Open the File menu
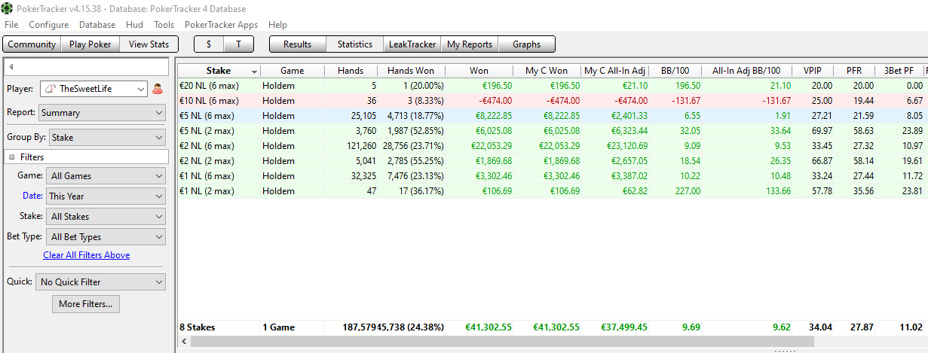Viewport: 928px width, 353px height. coord(11,25)
